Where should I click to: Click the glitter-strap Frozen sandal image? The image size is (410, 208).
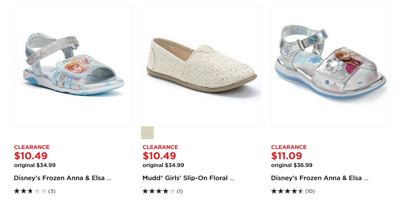(x=73, y=66)
